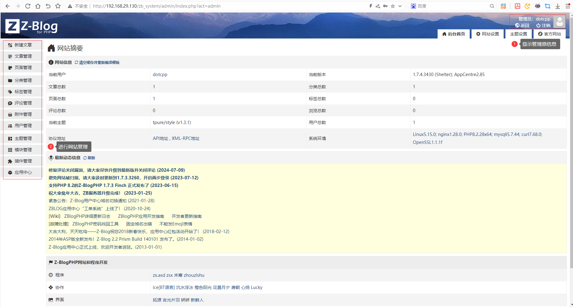Open the 祝大家兔年大吉 announcement
This screenshot has height=307, width=573.
pyautogui.click(x=100, y=193)
